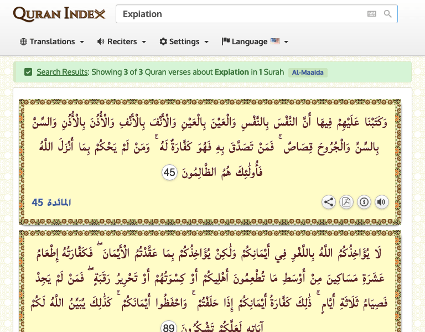
Task: Click the magnifier search icon
Action: (388, 14)
